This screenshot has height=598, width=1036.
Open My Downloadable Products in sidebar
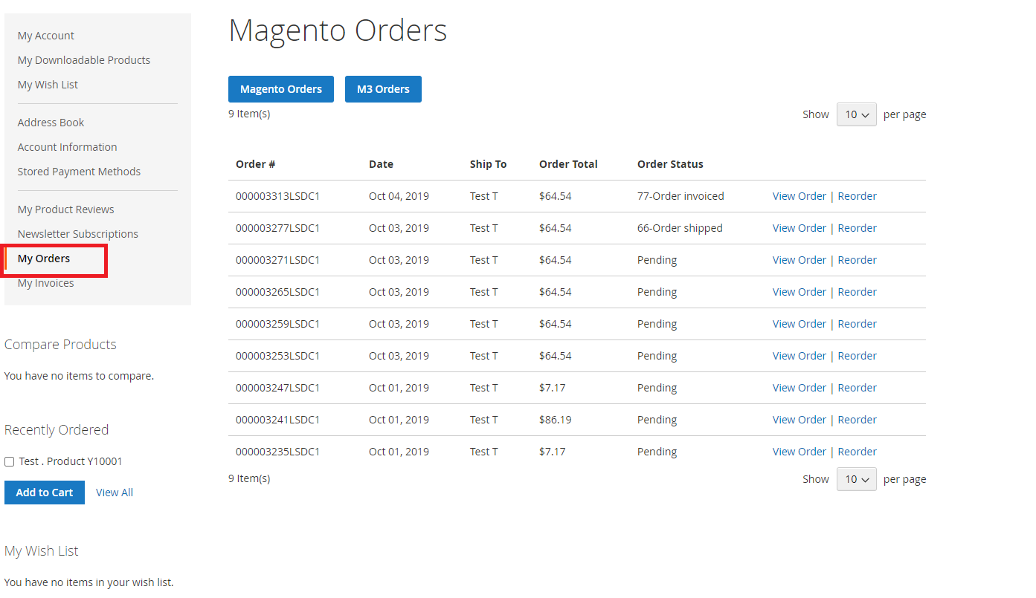pos(84,60)
